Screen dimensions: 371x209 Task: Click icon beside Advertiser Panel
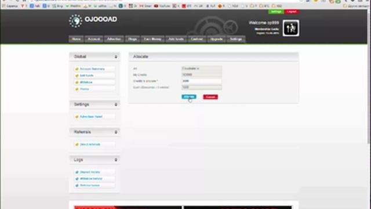[x=77, y=117]
